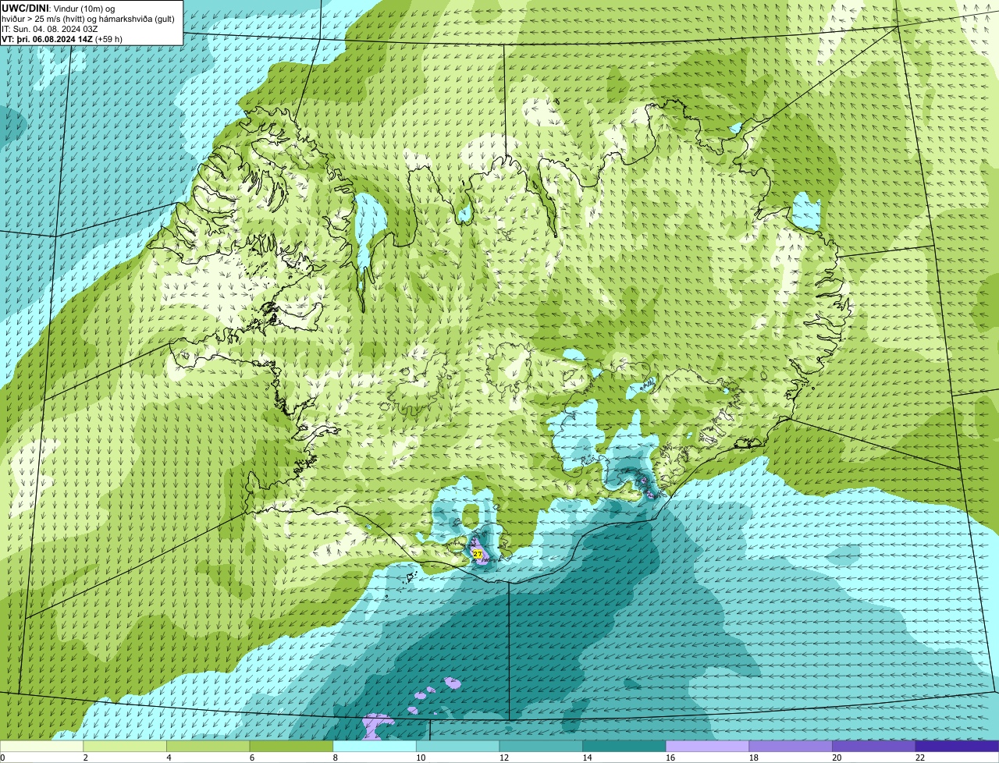This screenshot has width=999, height=763.
Task: Click the legend scale value 22
Action: tap(919, 758)
